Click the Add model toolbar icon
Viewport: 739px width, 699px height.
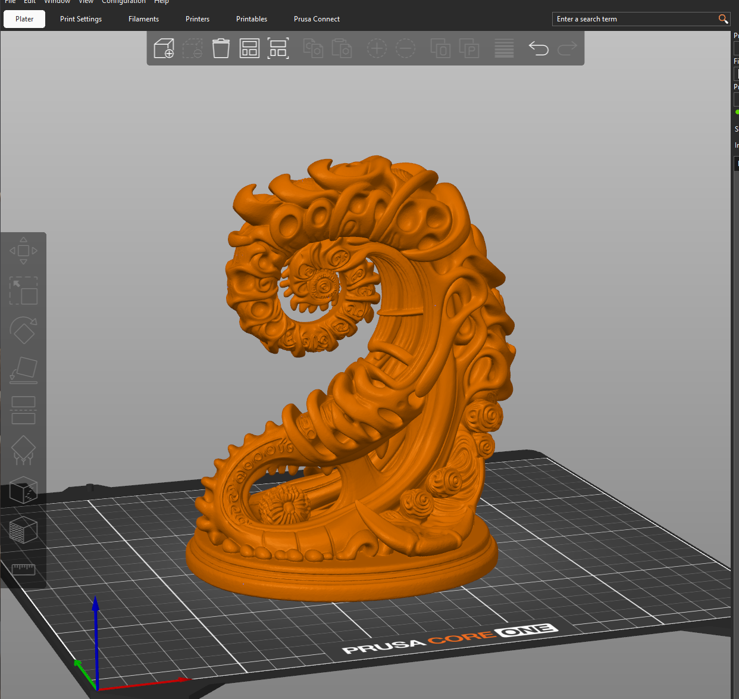(x=164, y=48)
